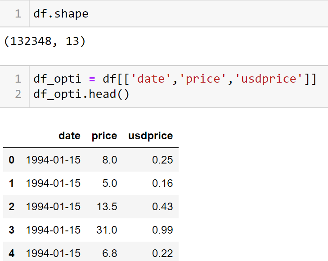Click the df_opti.head() code line

click(81, 95)
